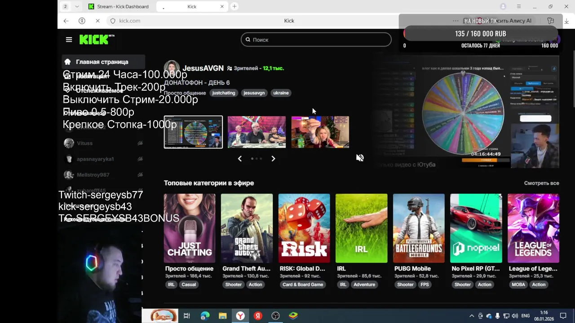Select the wheel stream carousel thumbnail

tap(193, 132)
